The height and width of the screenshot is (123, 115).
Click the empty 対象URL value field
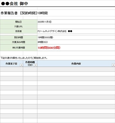click(76, 27)
